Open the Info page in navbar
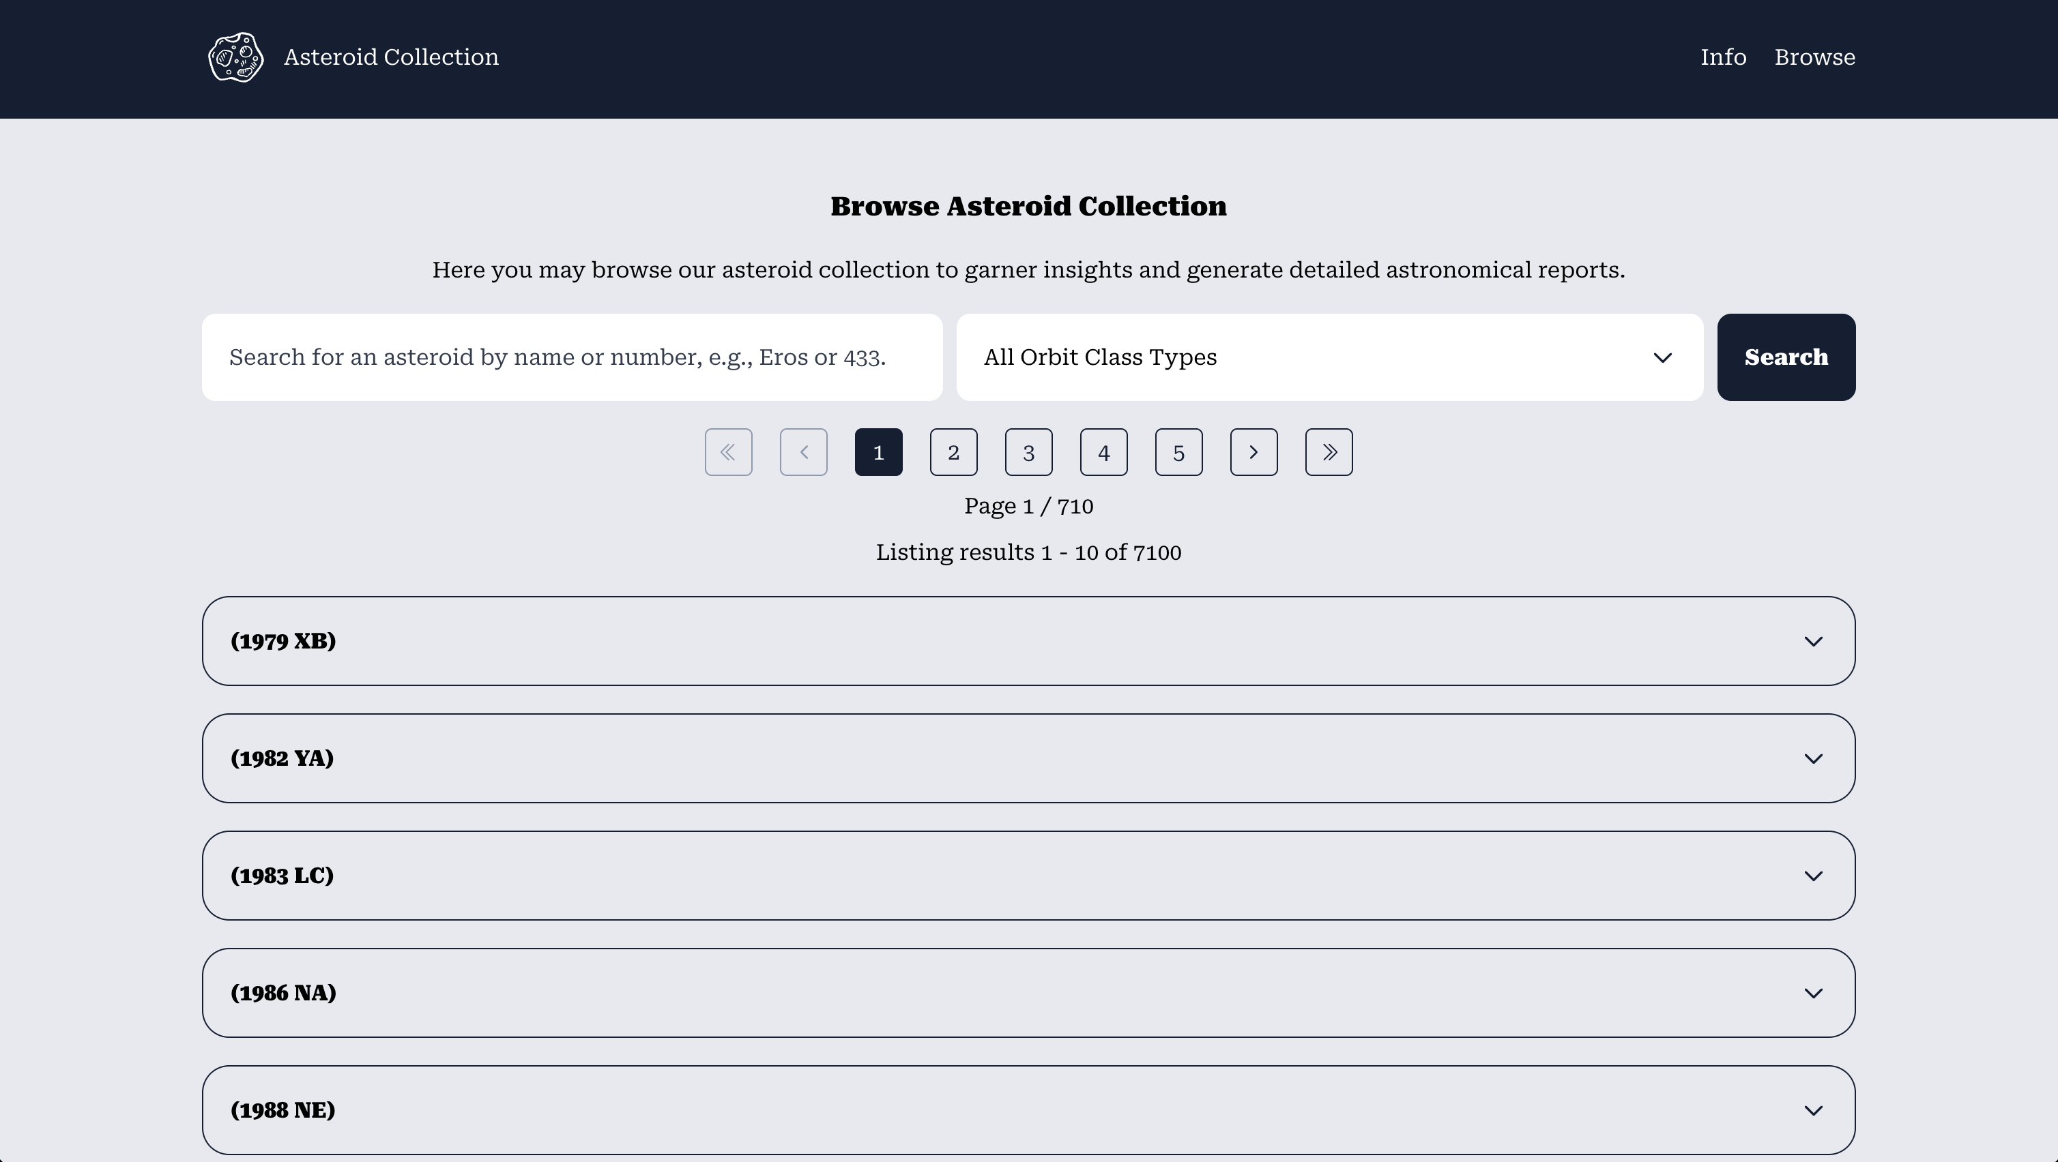 click(1722, 57)
